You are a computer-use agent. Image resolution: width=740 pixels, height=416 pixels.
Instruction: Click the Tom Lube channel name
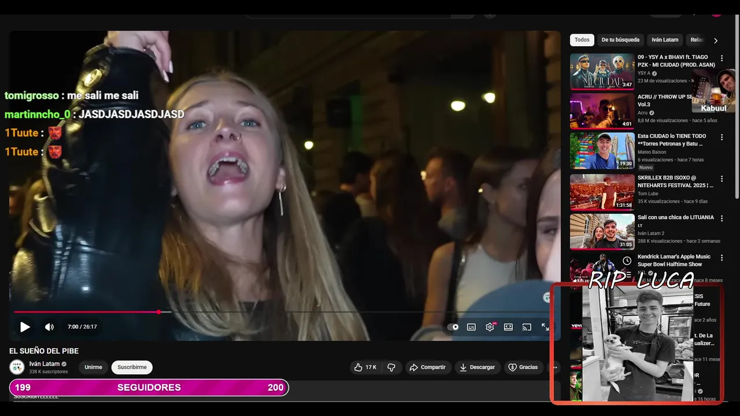647,194
